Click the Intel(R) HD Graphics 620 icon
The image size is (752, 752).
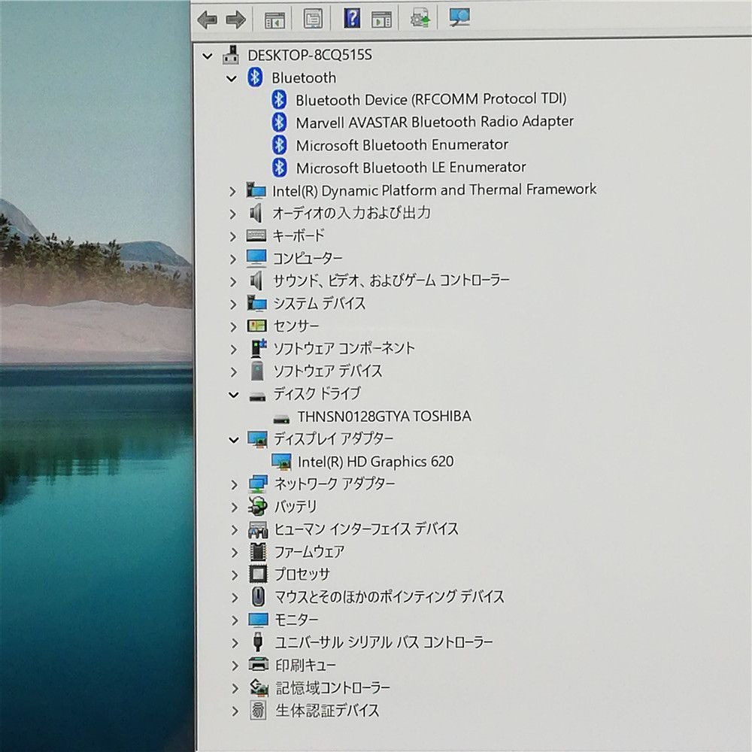click(281, 462)
